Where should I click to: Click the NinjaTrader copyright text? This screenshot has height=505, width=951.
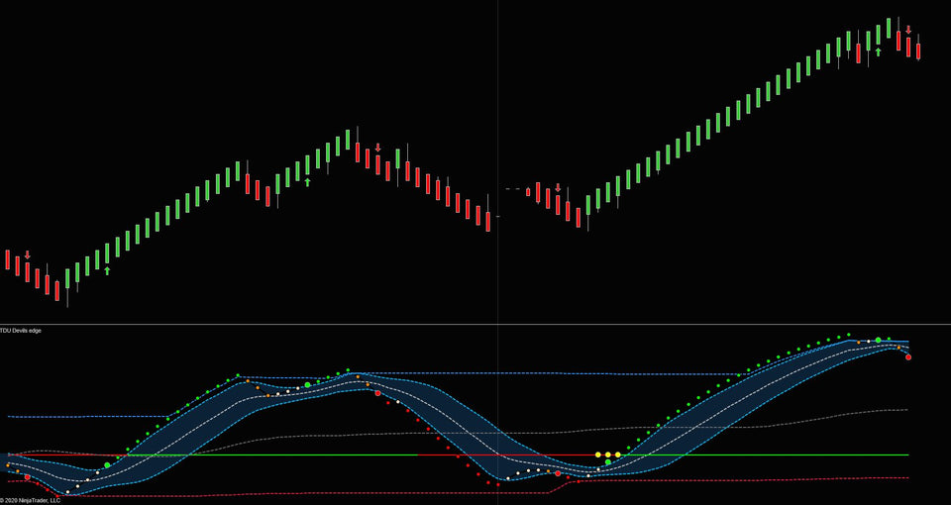point(31,500)
